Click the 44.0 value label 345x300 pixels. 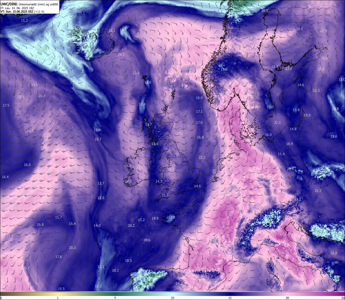click(283, 235)
